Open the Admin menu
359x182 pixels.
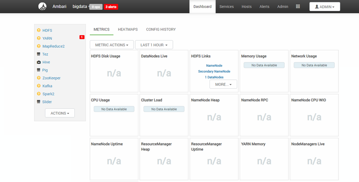(x=283, y=6)
